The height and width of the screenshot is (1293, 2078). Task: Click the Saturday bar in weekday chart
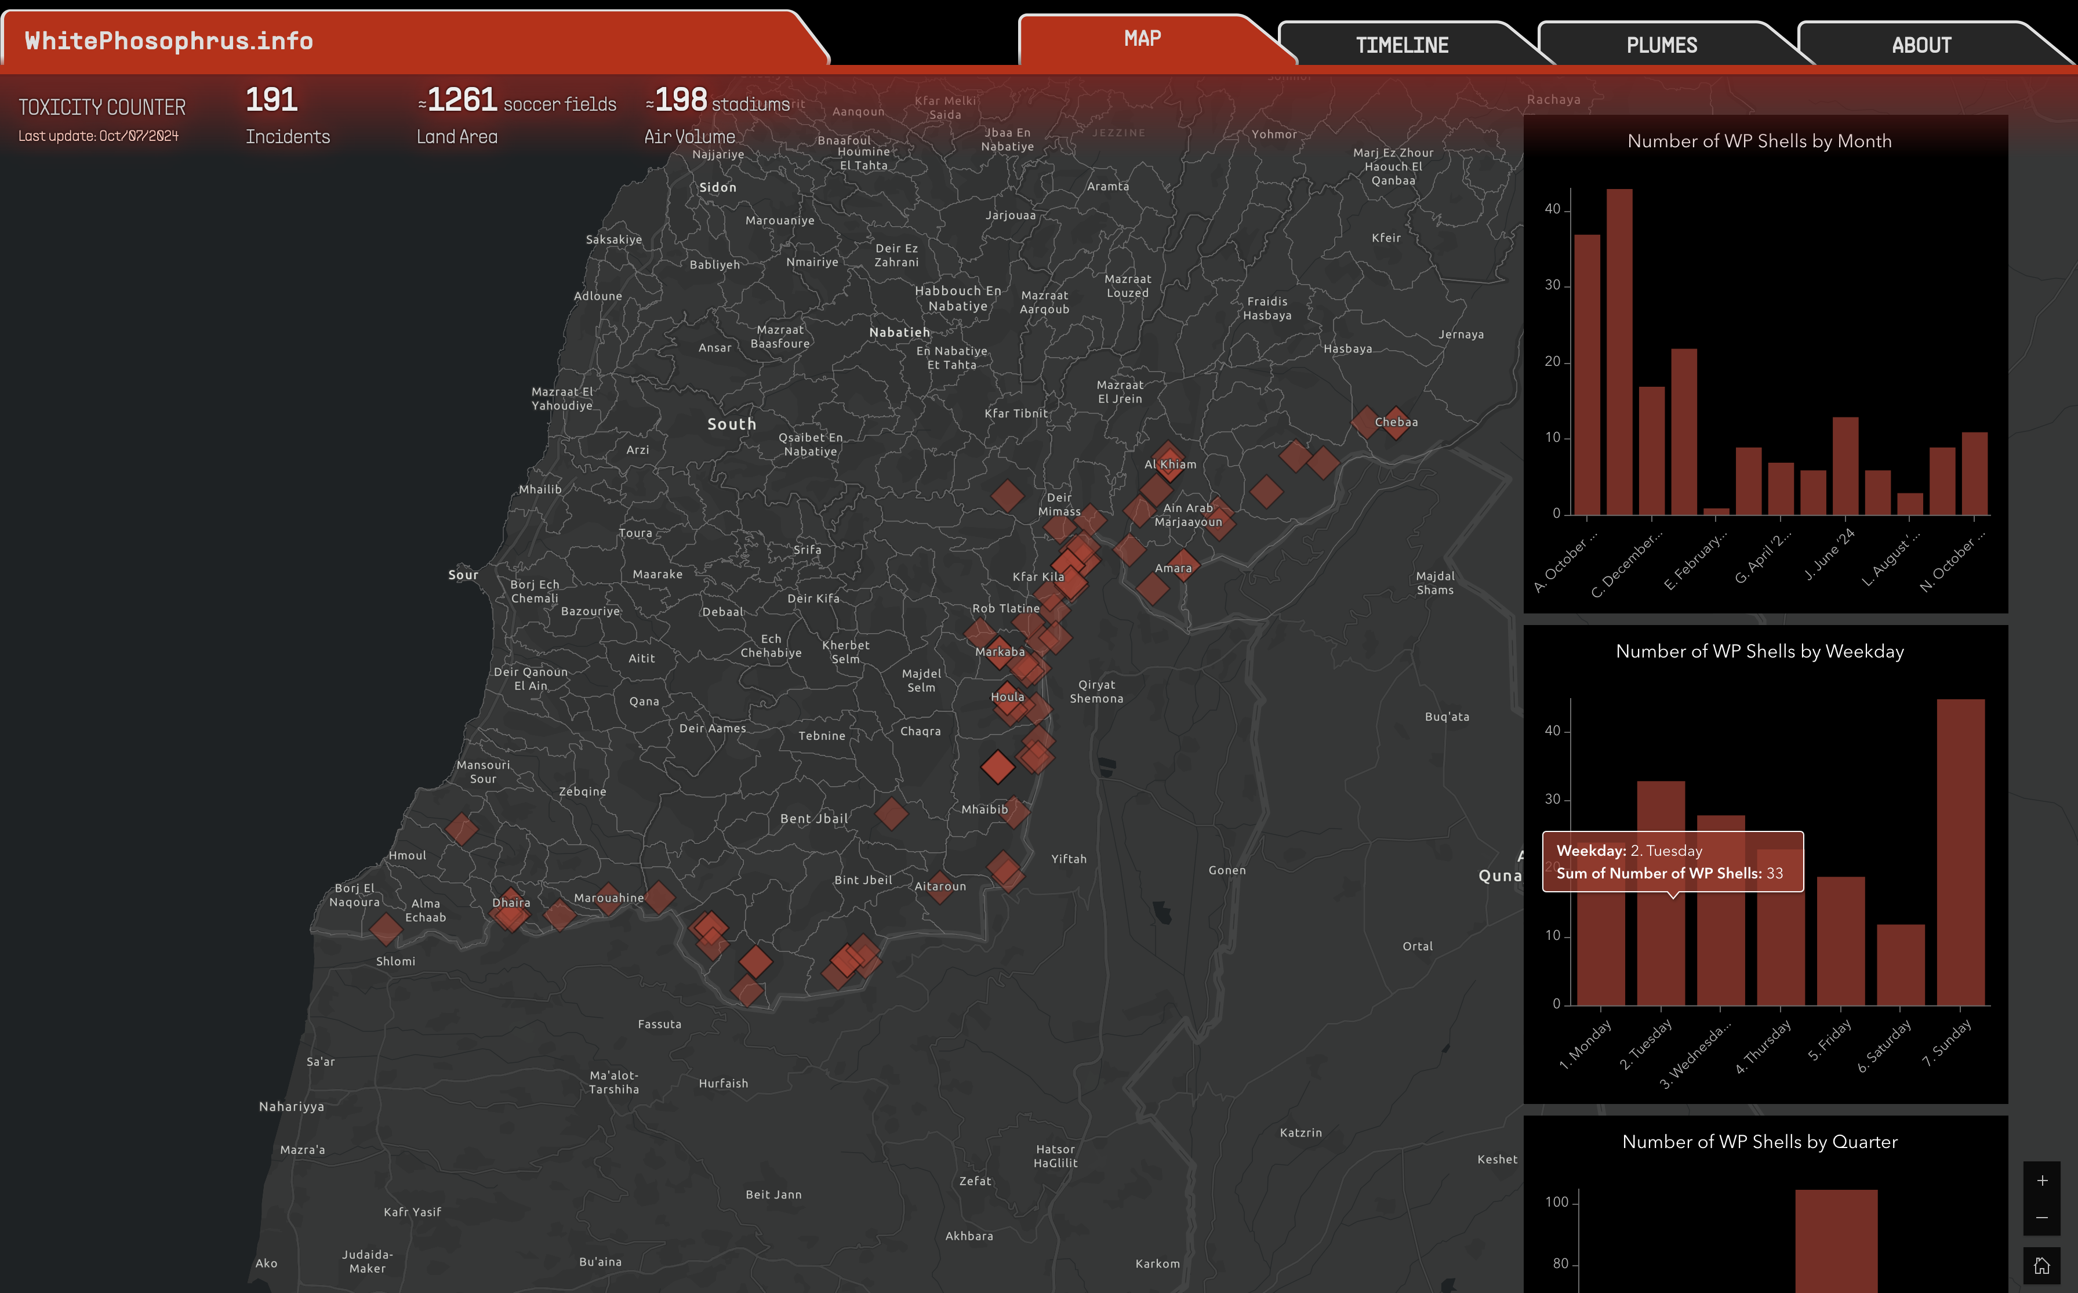coord(1900,964)
